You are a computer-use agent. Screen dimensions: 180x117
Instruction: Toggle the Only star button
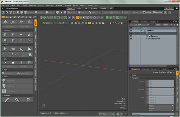click(169, 8)
